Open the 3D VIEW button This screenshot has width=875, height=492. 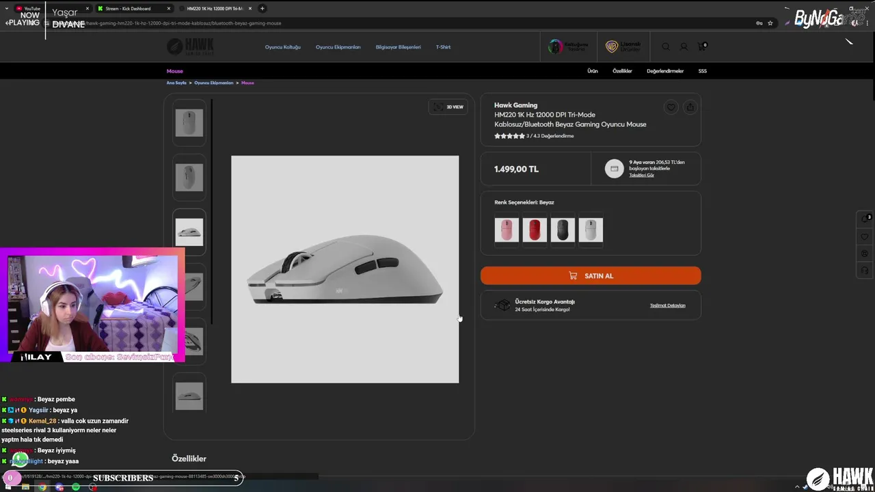click(448, 107)
